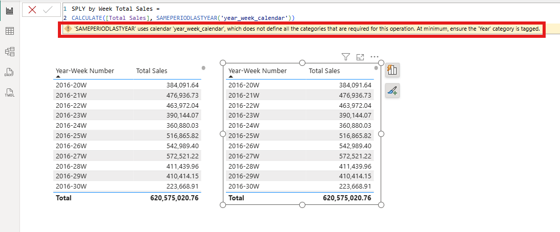Select 2016-30W row in left table
560x232 pixels.
(x=128, y=186)
